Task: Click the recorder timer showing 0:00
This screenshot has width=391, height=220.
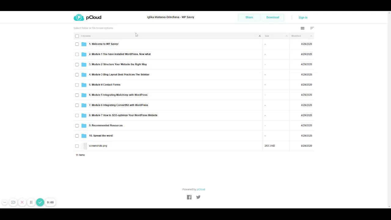Action: click(50, 202)
